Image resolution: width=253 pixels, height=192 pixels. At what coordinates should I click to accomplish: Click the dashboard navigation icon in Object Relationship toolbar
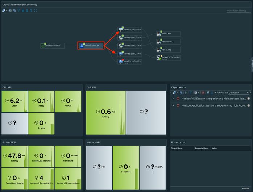pos(4,11)
